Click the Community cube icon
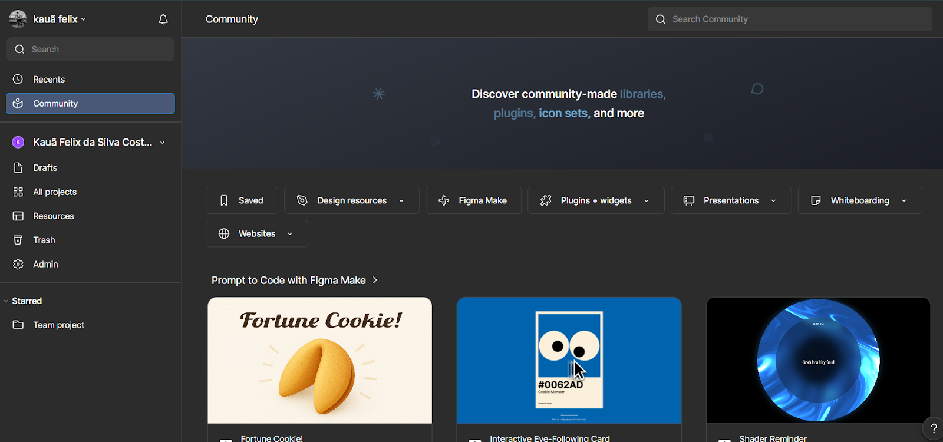This screenshot has height=442, width=943. (18, 103)
